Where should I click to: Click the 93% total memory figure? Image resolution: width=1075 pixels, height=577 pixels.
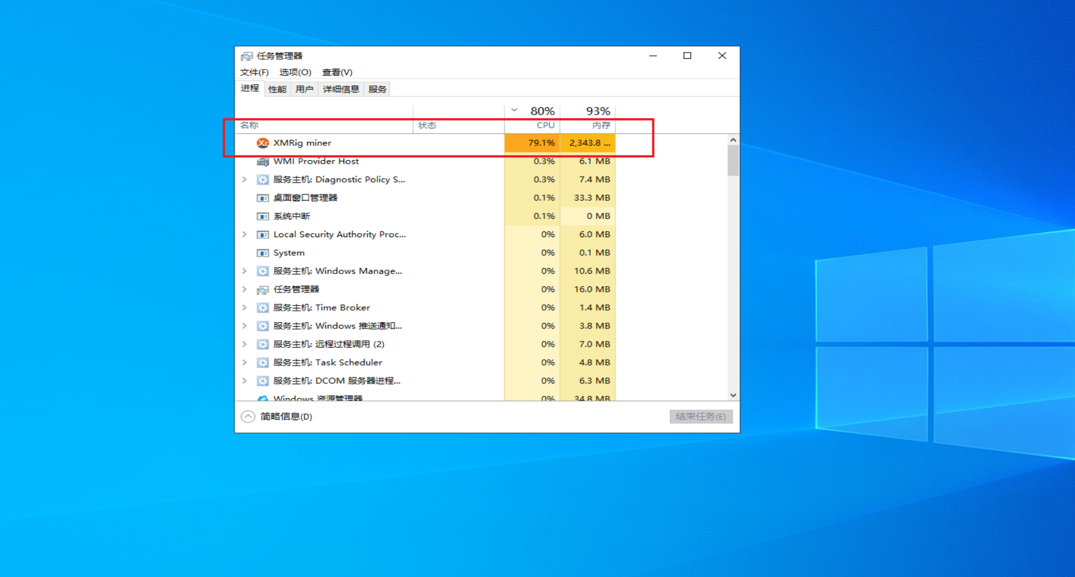pyautogui.click(x=598, y=111)
